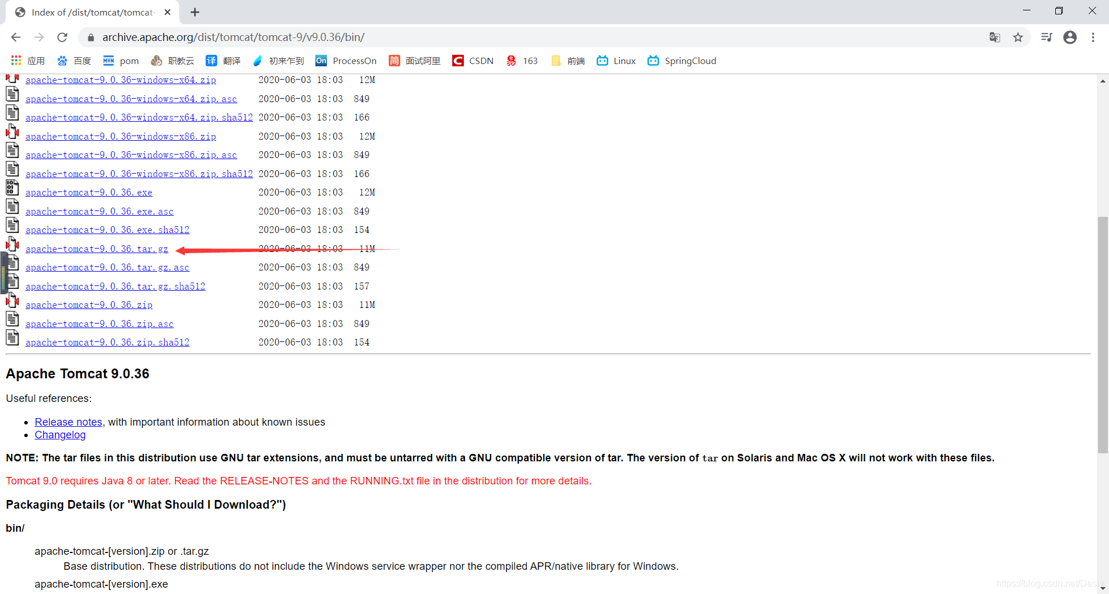Screen dimensions: 1109x594
Task: Open apache-tomcat-9.0.36-windows-x86.zip.asc link
Action: (131, 155)
